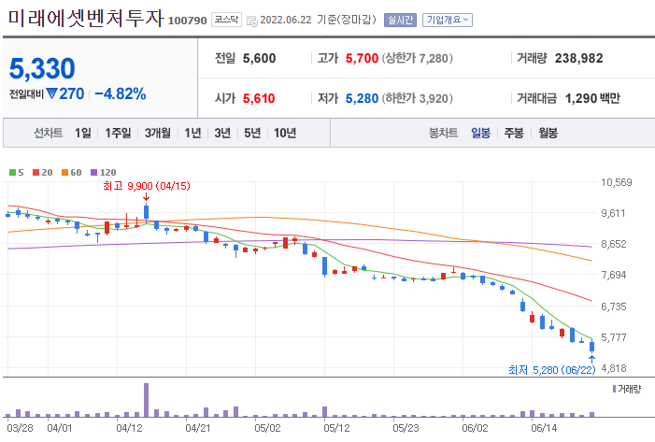The image size is (655, 442).
Task: Click the last 06/22 blue candlestick
Action: coord(591,347)
